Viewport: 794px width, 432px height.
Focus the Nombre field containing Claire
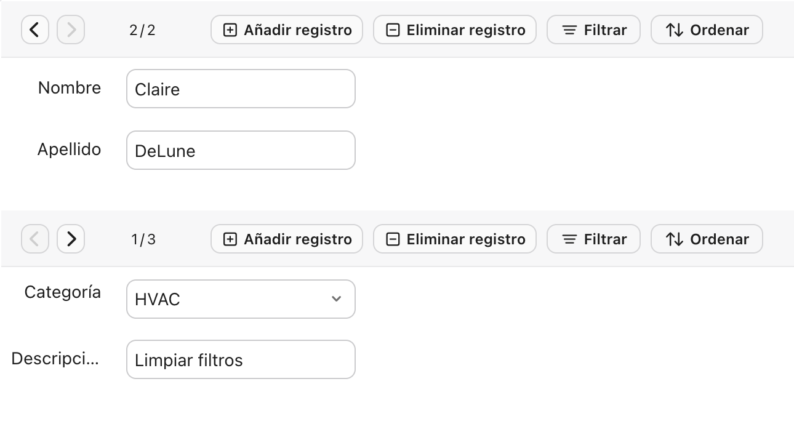241,89
